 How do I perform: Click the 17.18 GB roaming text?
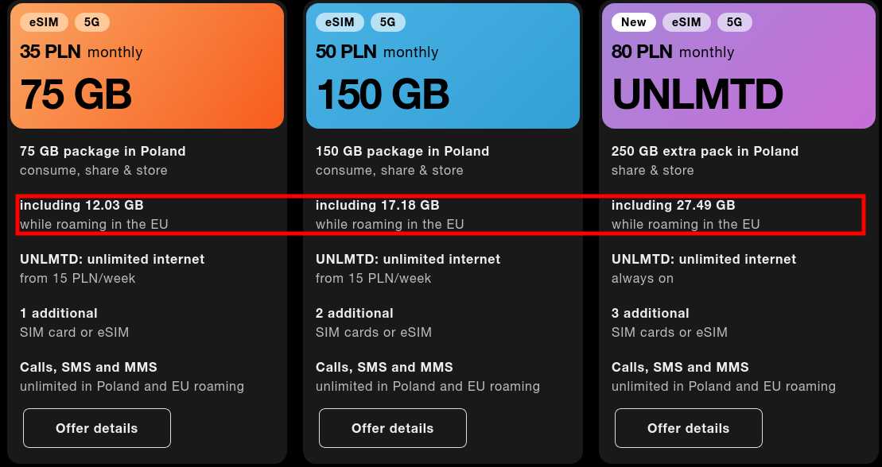[377, 205]
